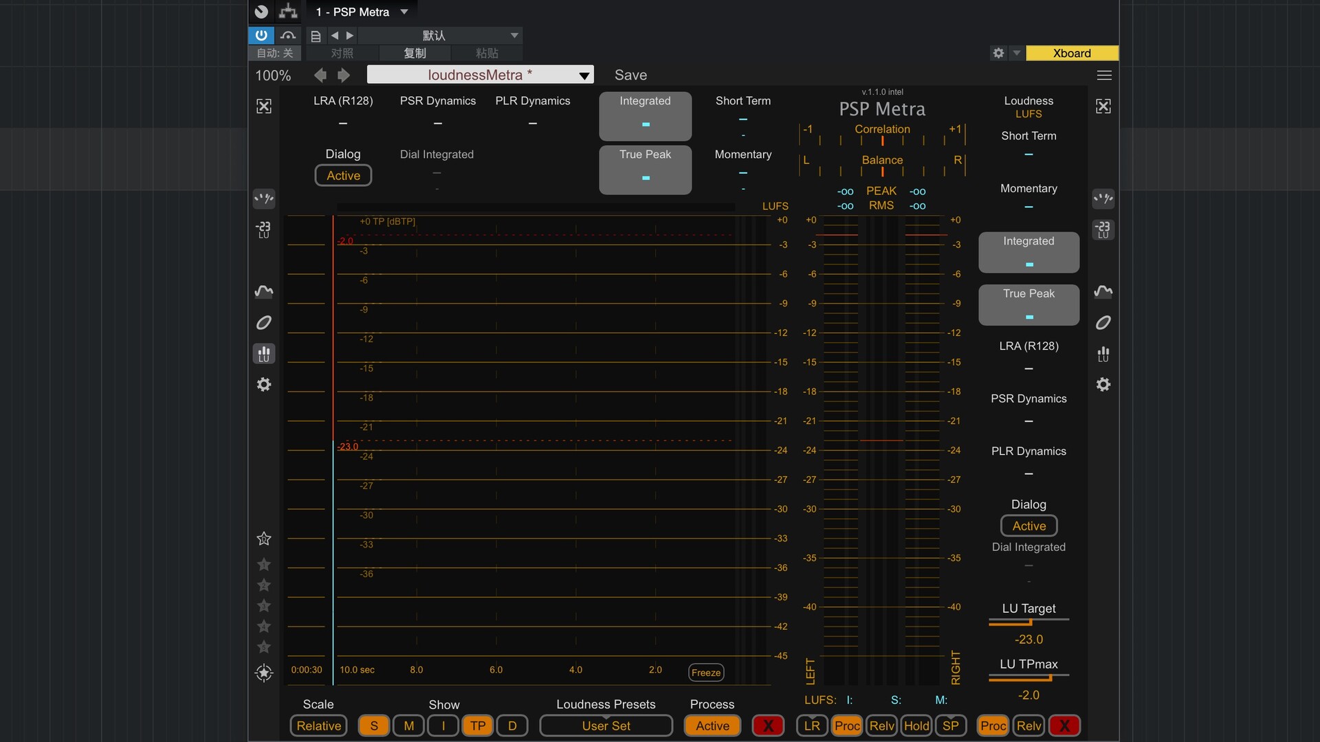Click the left sidebar settings gear icon
Viewport: 1320px width, 742px height.
[264, 385]
